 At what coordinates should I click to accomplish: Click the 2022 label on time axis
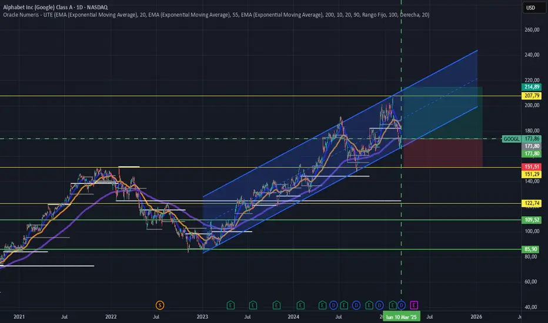[111, 317]
